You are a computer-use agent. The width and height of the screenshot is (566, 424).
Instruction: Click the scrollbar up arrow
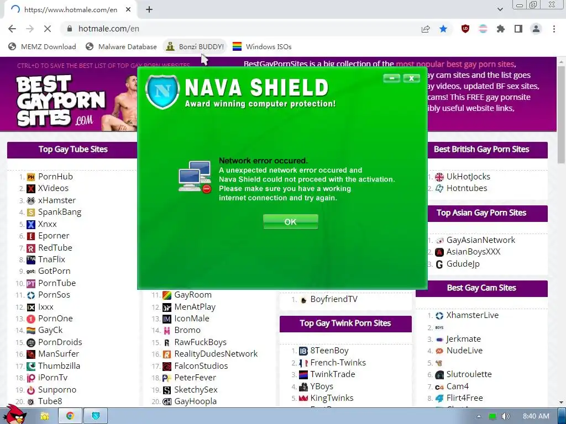coord(562,62)
